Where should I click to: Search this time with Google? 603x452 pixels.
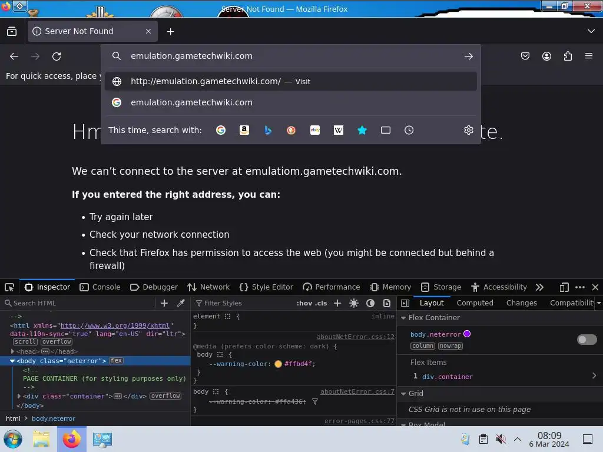(x=221, y=130)
